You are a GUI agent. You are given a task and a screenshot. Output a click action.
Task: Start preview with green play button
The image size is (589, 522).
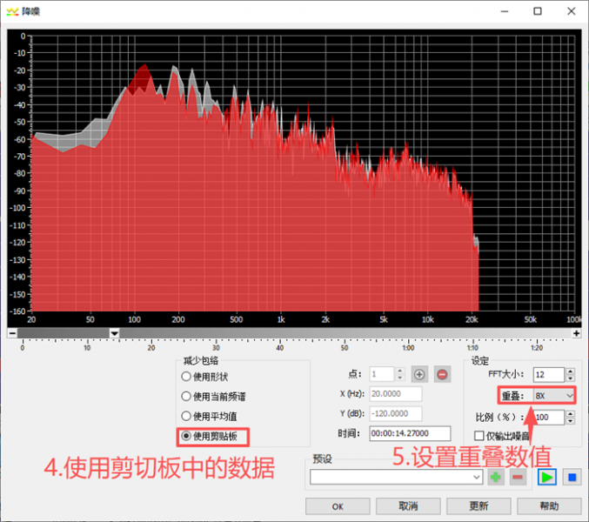(x=546, y=478)
